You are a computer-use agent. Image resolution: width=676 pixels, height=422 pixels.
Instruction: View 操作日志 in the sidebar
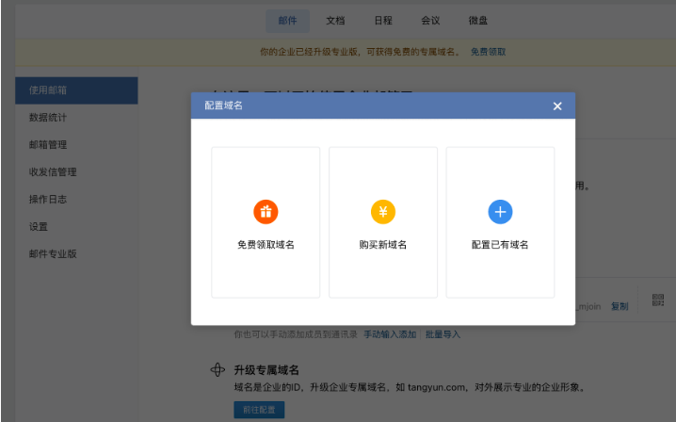pos(47,200)
